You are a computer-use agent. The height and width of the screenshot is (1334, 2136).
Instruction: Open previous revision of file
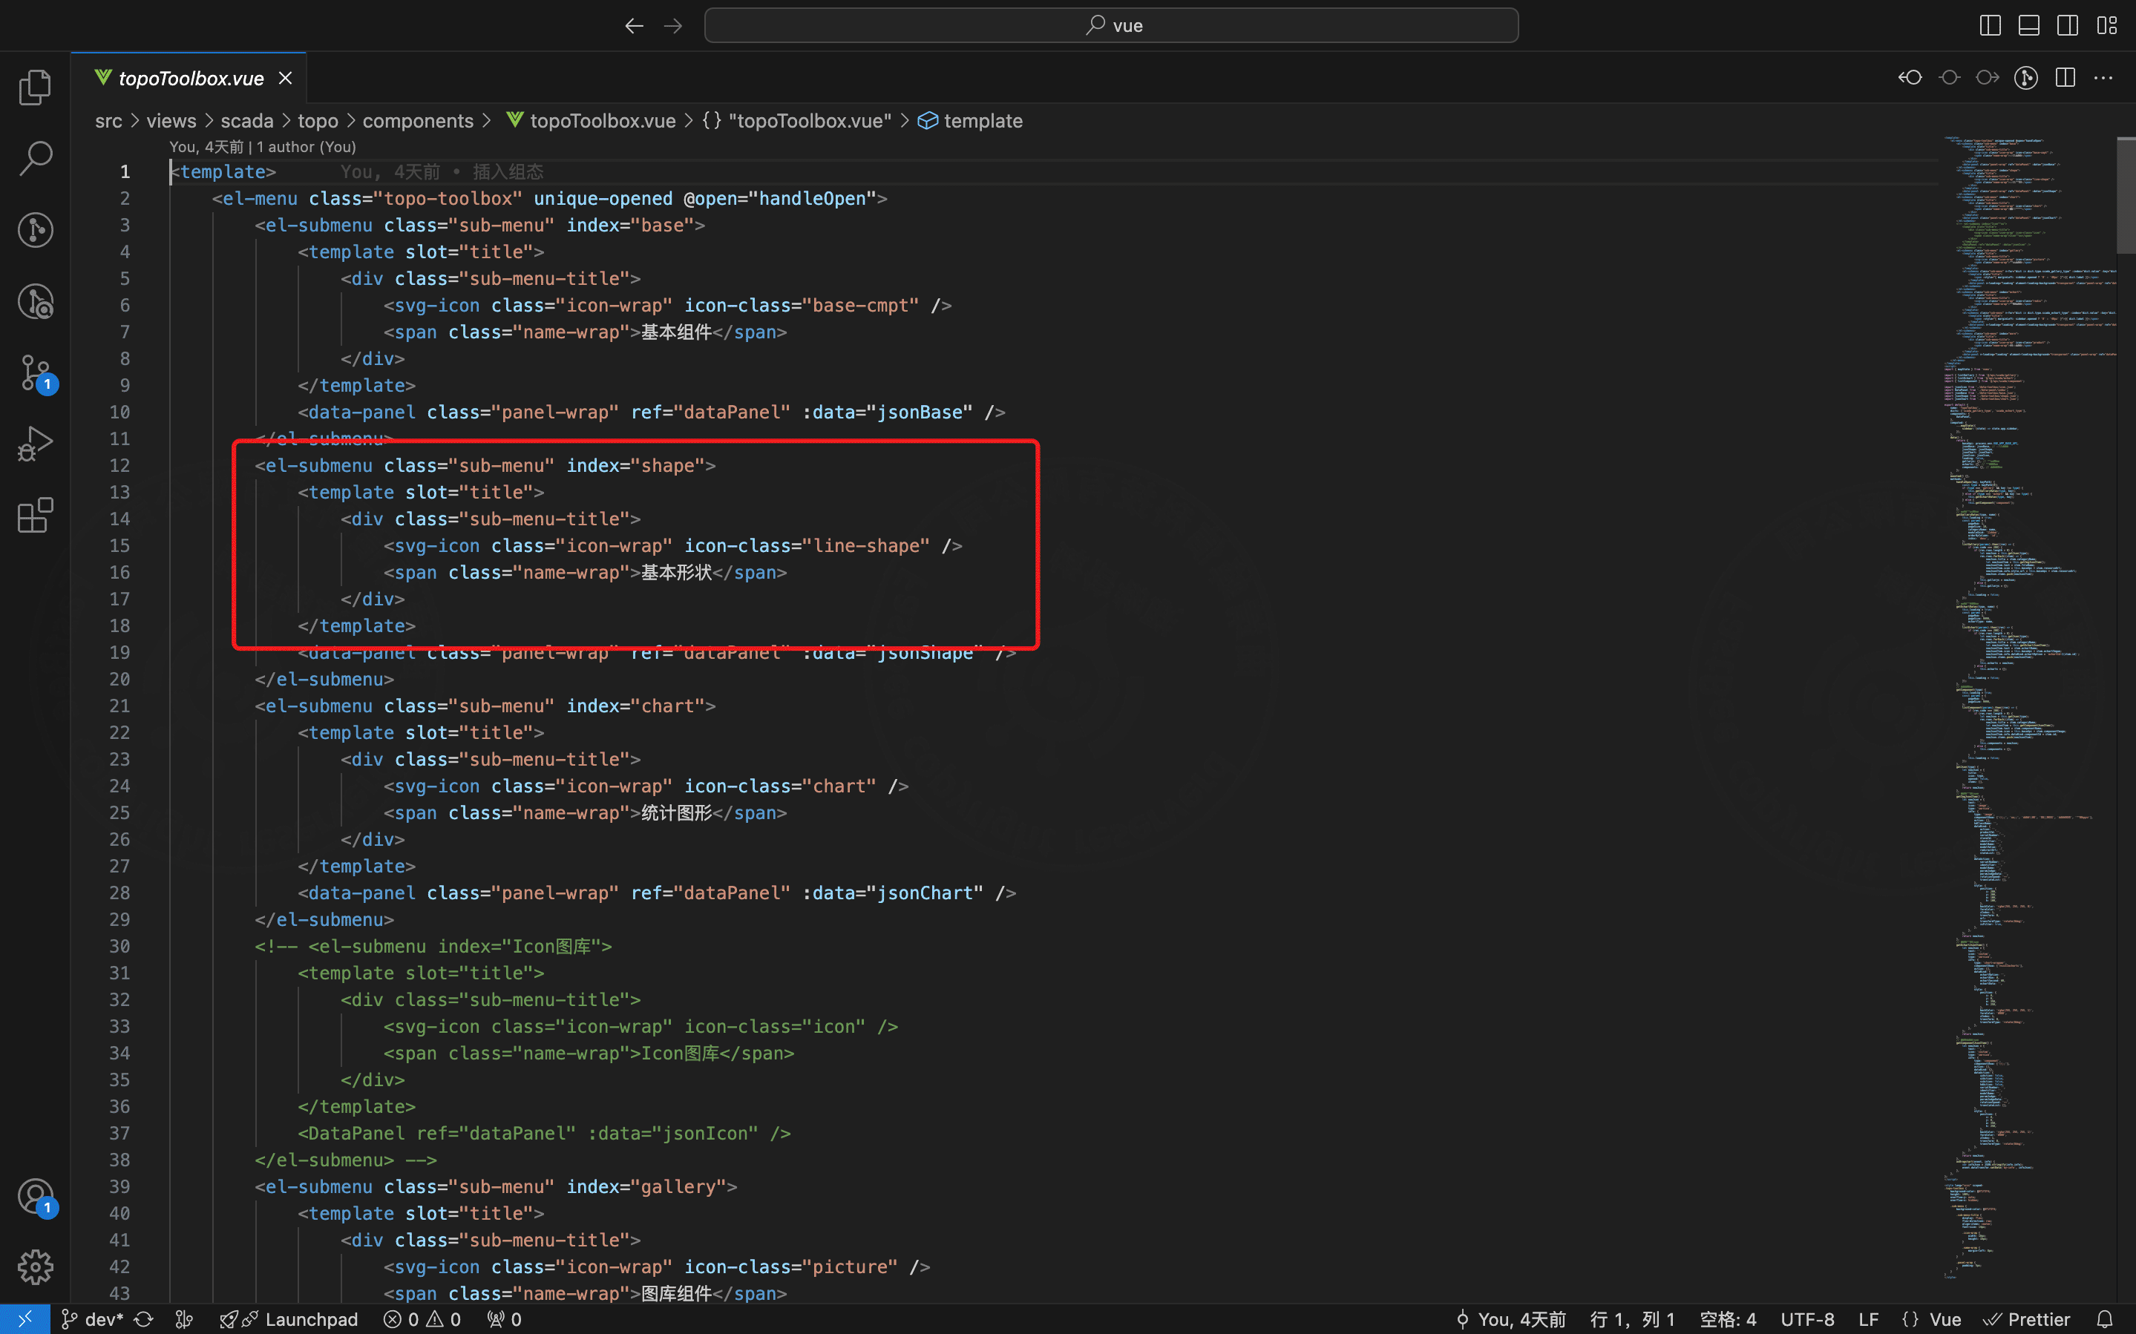click(1910, 78)
